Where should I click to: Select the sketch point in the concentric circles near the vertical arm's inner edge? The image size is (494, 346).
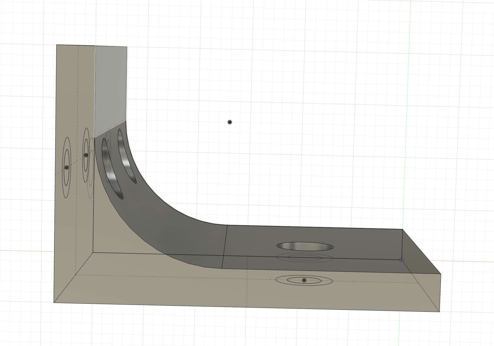coord(86,155)
